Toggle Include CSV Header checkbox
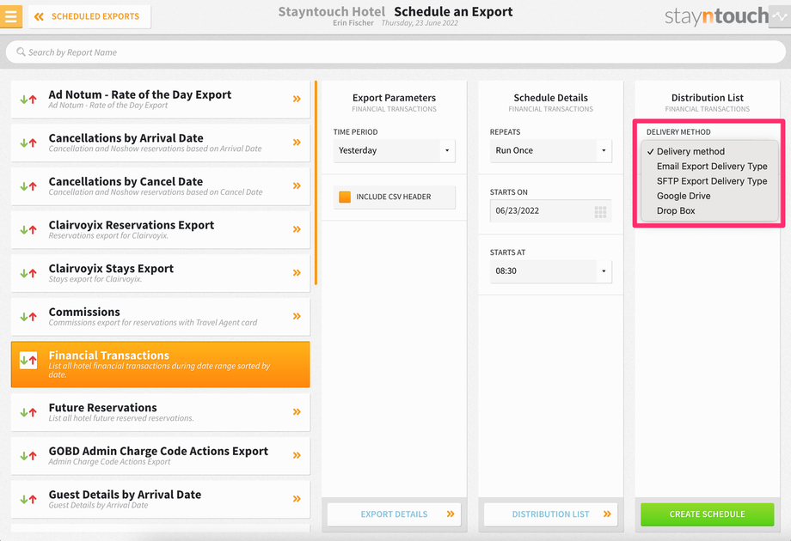Image resolution: width=791 pixels, height=541 pixels. [345, 197]
